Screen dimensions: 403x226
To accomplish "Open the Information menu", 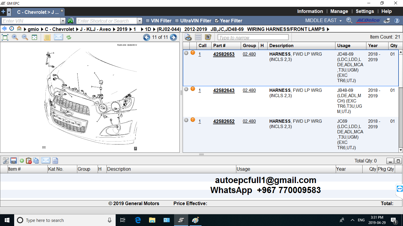I will [310, 11].
